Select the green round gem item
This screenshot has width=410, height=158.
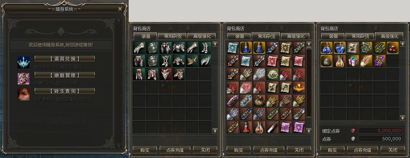click(272, 74)
